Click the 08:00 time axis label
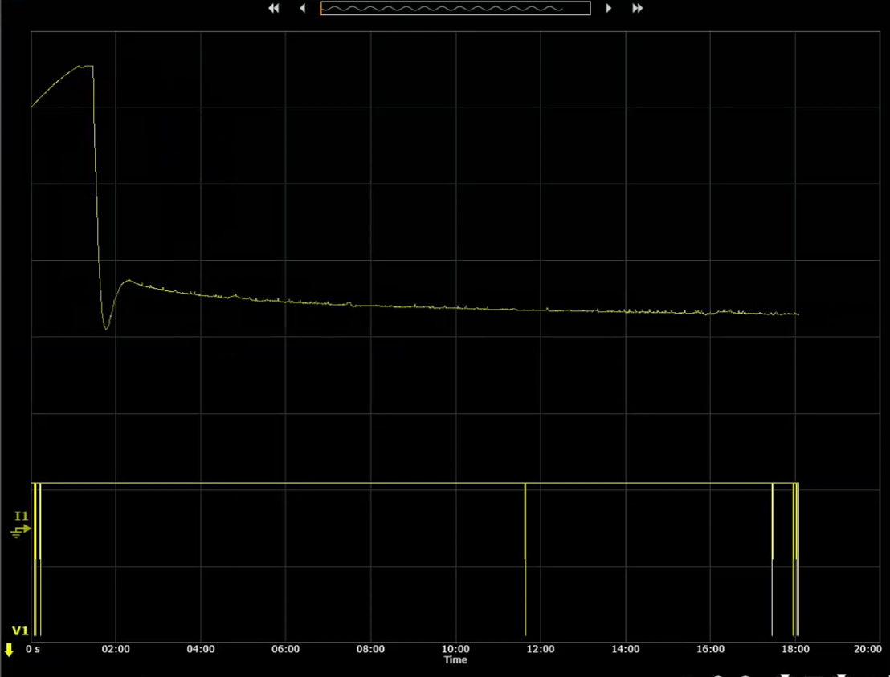The image size is (890, 677). tap(370, 649)
